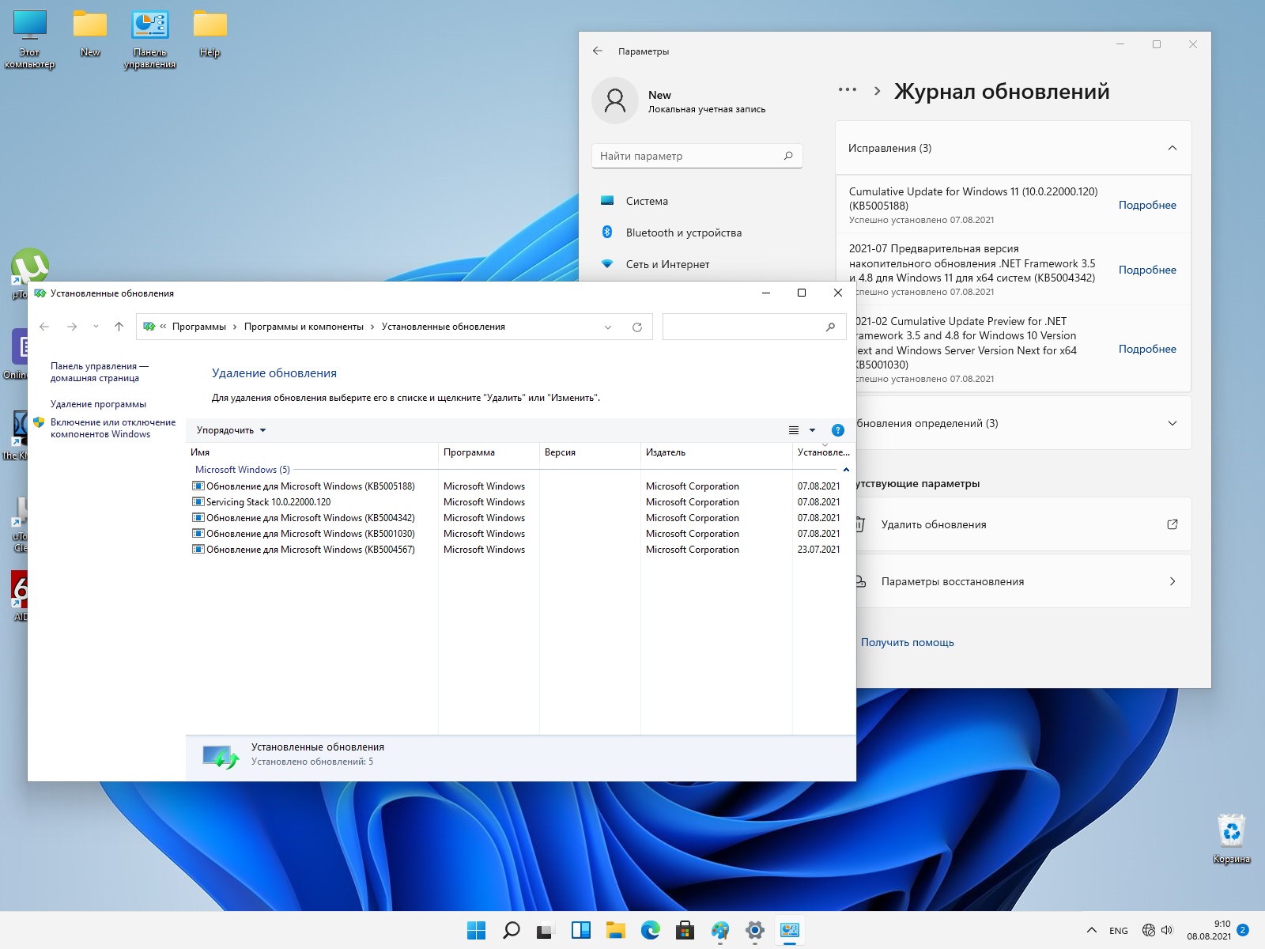1265x949 pixels.
Task: Refresh the Установленные обновления address bar
Action: 637,327
